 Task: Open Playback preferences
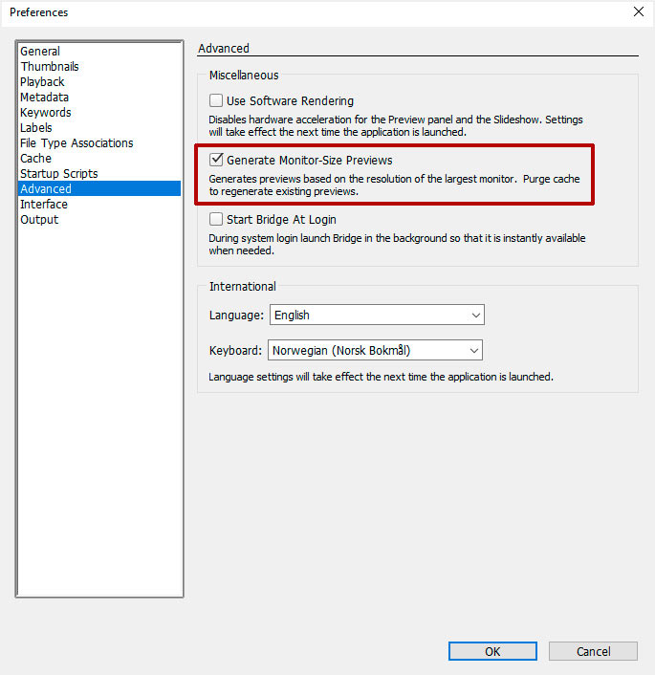42,82
